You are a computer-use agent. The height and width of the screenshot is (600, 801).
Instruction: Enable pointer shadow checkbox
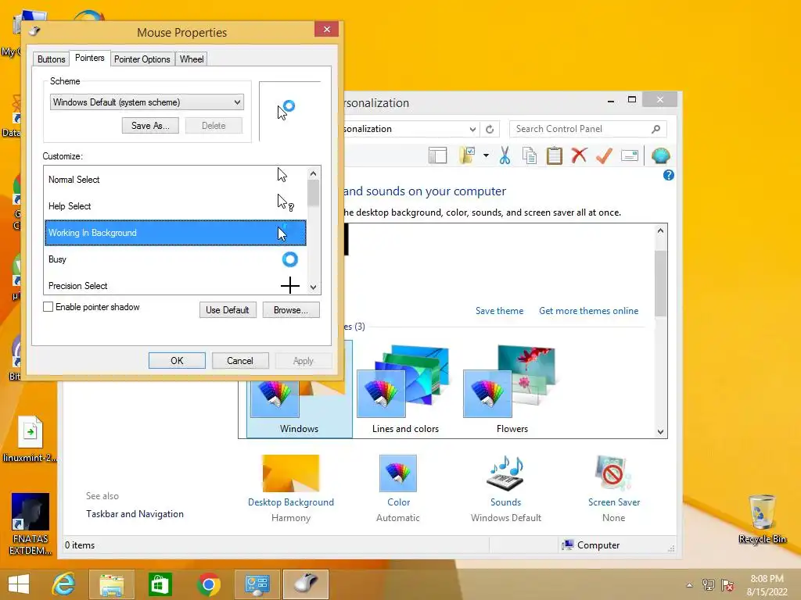coord(48,306)
